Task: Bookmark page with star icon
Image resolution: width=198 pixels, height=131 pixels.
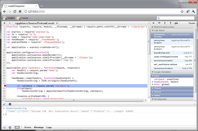Action: pyautogui.click(x=182, y=11)
